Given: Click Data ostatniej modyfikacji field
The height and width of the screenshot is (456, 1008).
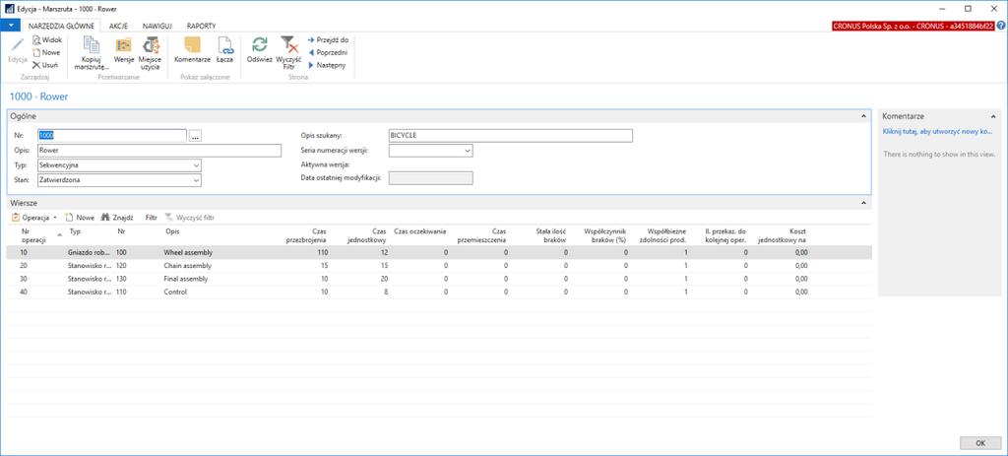Looking at the screenshot, I should pos(431,178).
